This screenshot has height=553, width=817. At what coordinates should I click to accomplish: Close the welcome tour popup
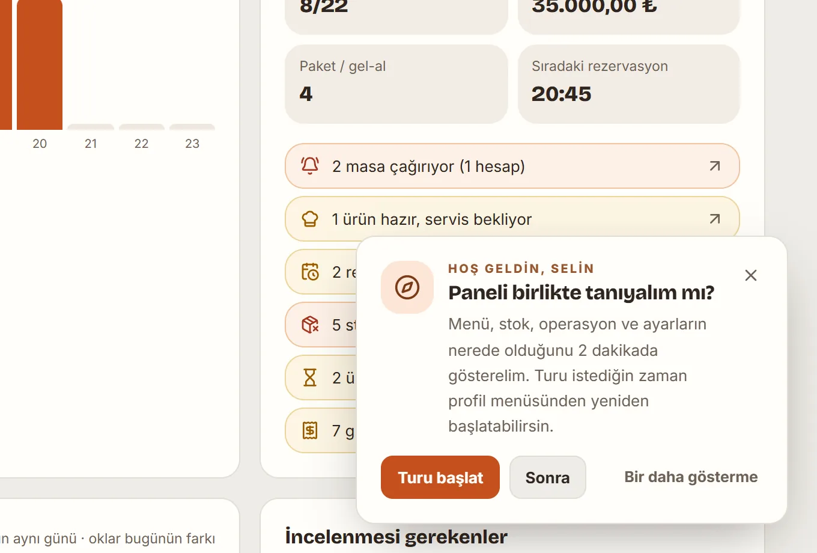pyautogui.click(x=751, y=275)
